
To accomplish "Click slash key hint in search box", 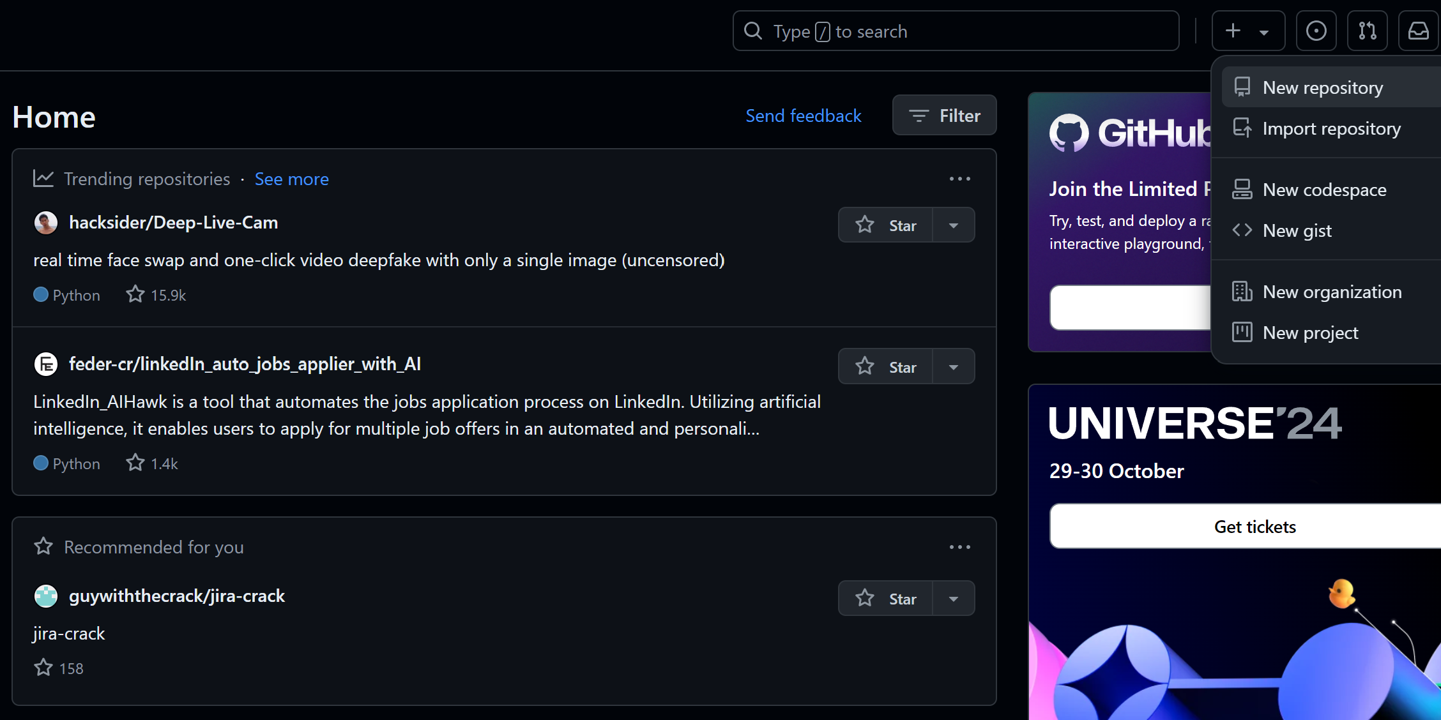I will click(823, 31).
